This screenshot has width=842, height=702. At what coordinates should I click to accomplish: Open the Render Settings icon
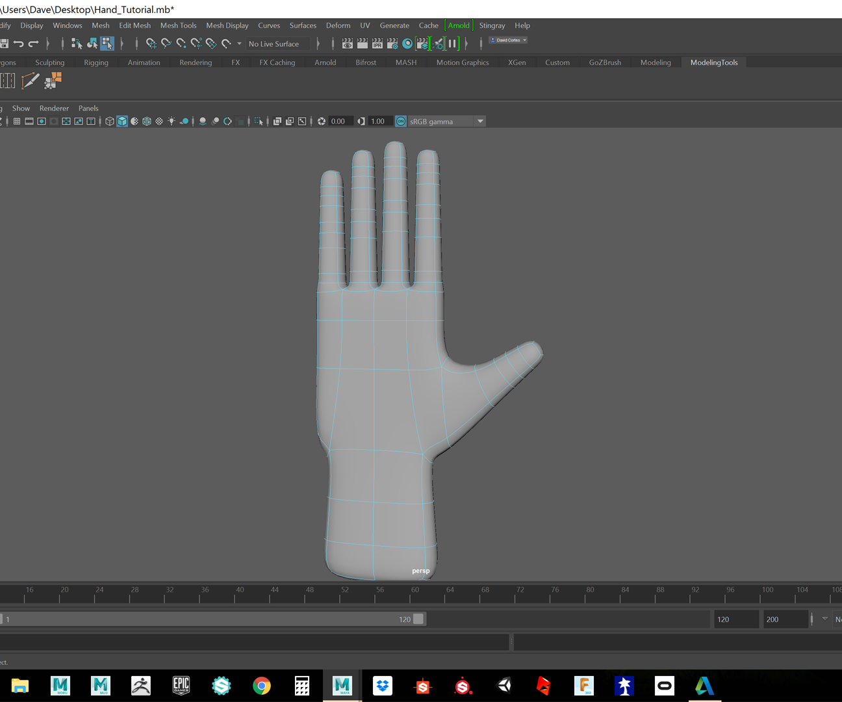394,44
